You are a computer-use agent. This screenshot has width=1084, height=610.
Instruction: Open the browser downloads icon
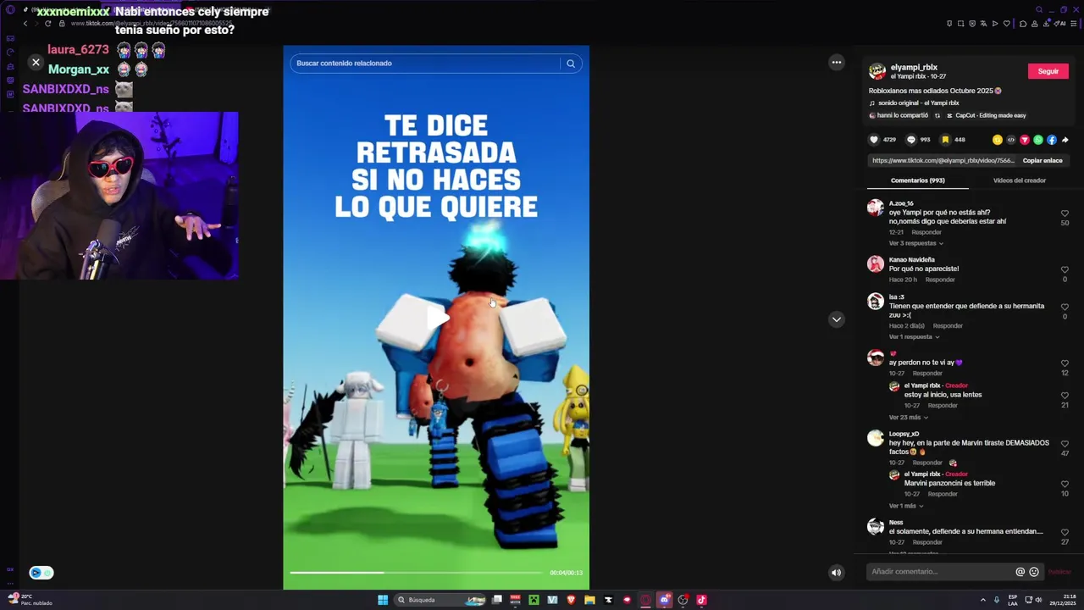[x=1047, y=23]
